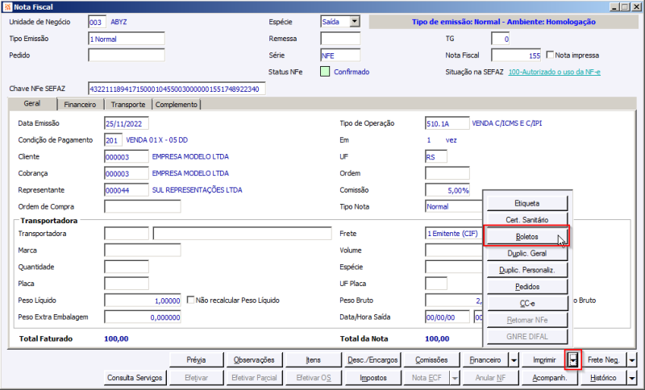Select the Complemento tab
Image resolution: width=645 pixels, height=390 pixels.
coord(176,105)
